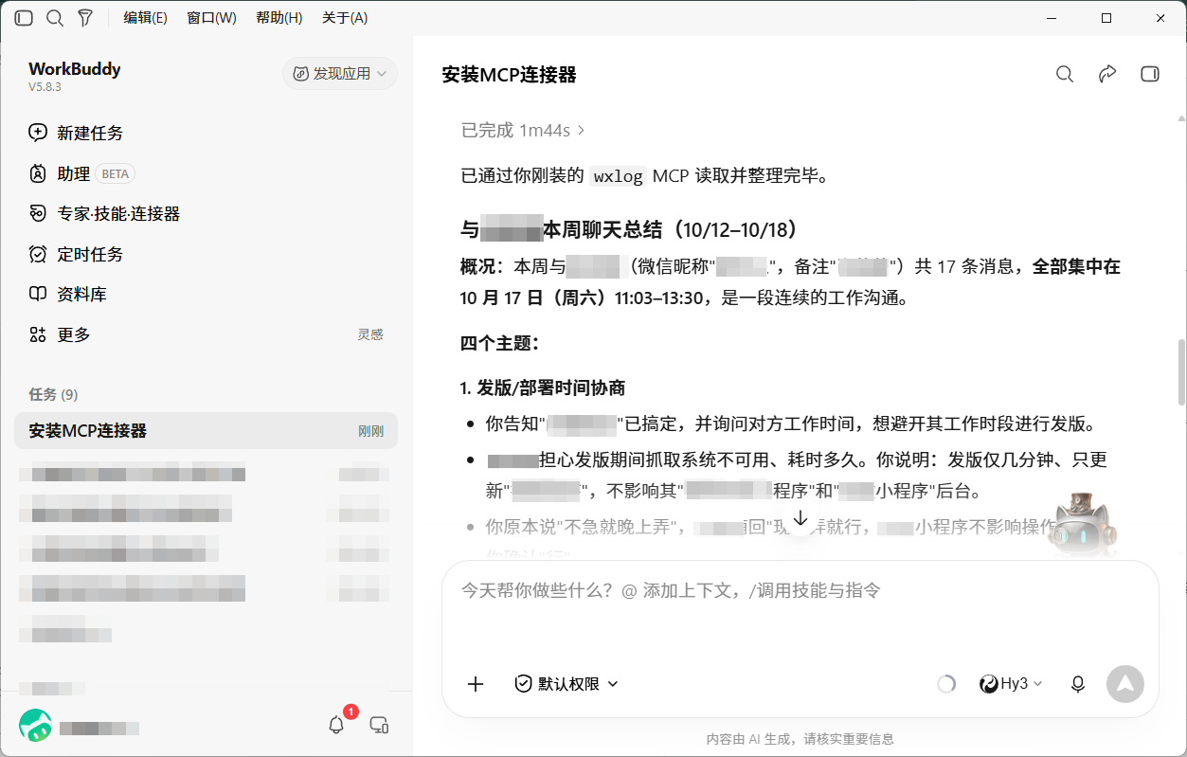
Task: Click the BETA badge next to 助理
Action: pyautogui.click(x=115, y=174)
